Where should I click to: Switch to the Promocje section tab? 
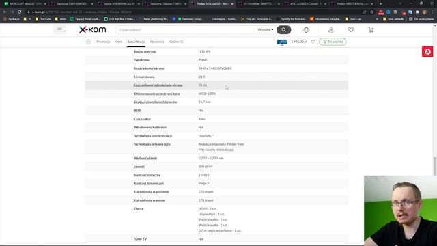[x=103, y=42]
